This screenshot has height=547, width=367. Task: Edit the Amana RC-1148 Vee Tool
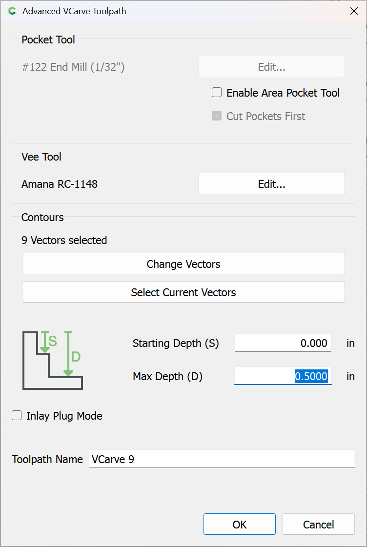(271, 184)
